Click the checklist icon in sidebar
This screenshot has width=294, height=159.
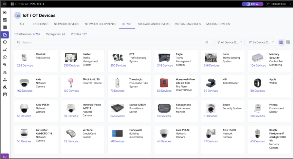point(5,50)
